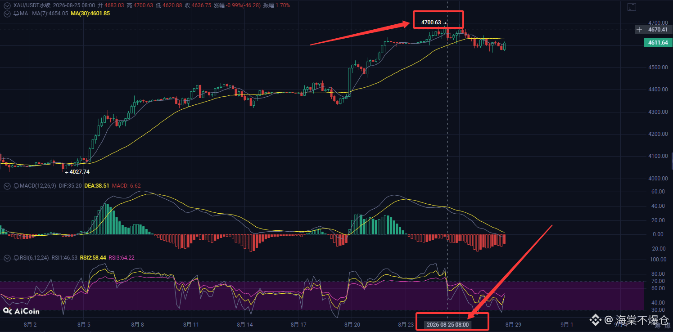Collapse the MACD indicator pane chevron
673x332 pixels.
[7, 186]
